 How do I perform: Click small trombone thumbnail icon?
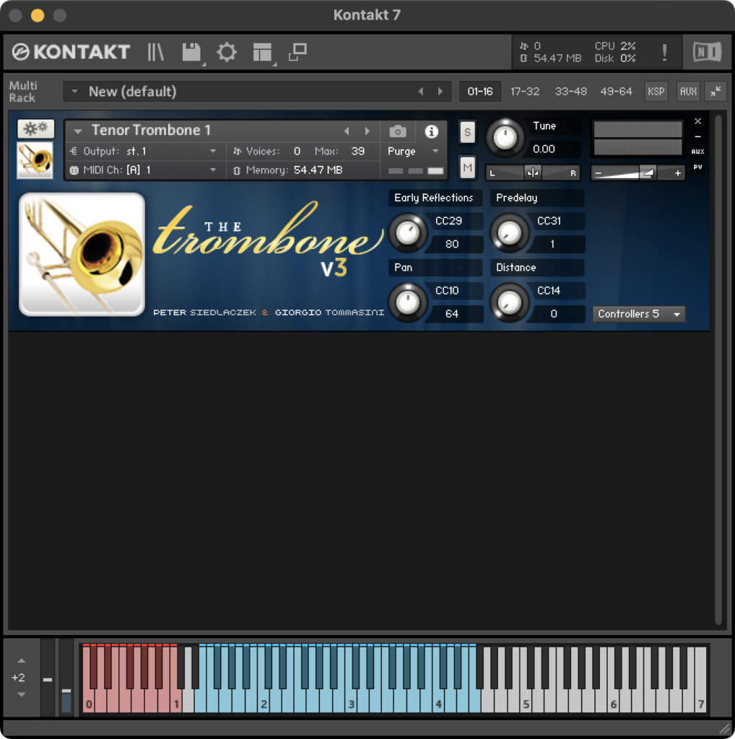click(x=35, y=160)
